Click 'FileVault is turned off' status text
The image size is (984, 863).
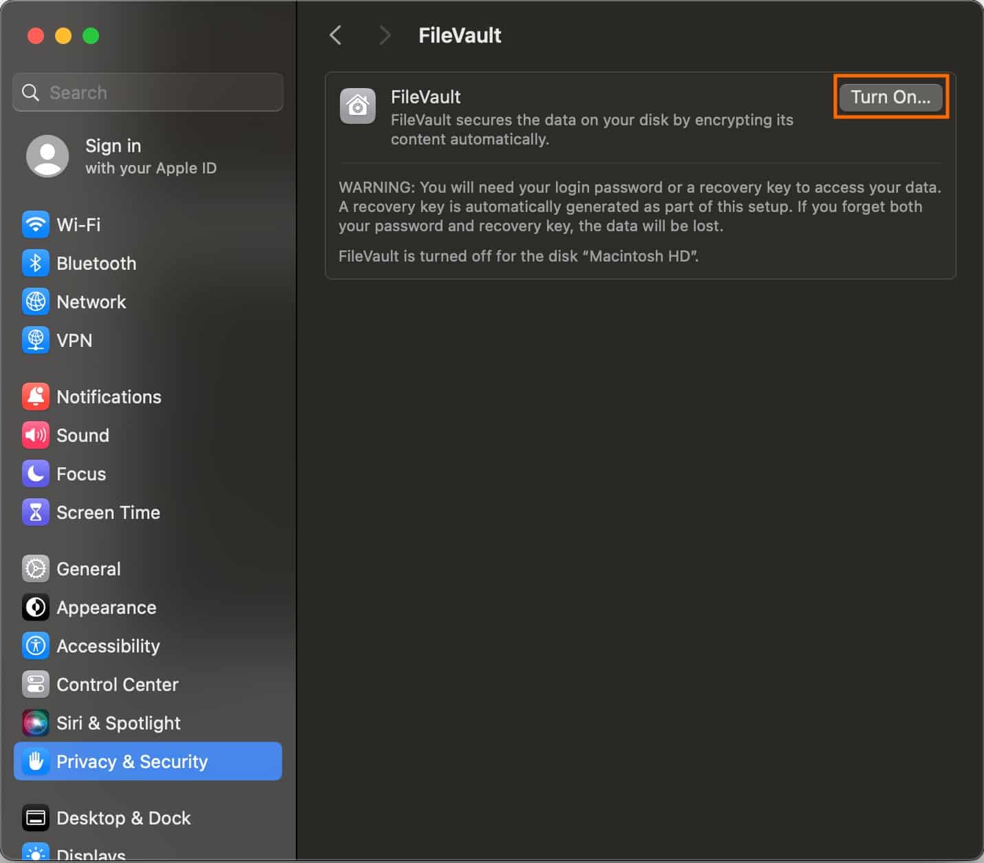(x=519, y=256)
